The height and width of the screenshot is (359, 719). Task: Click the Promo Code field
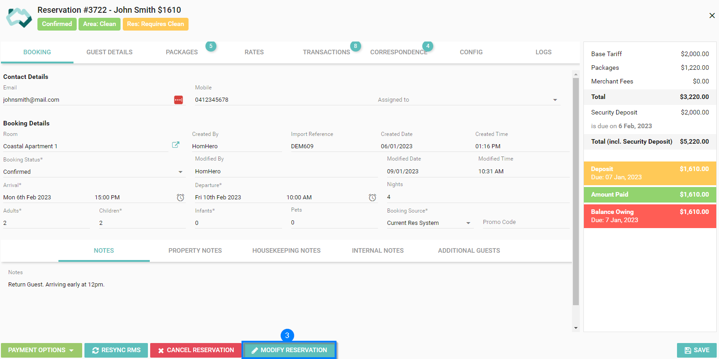pos(526,222)
